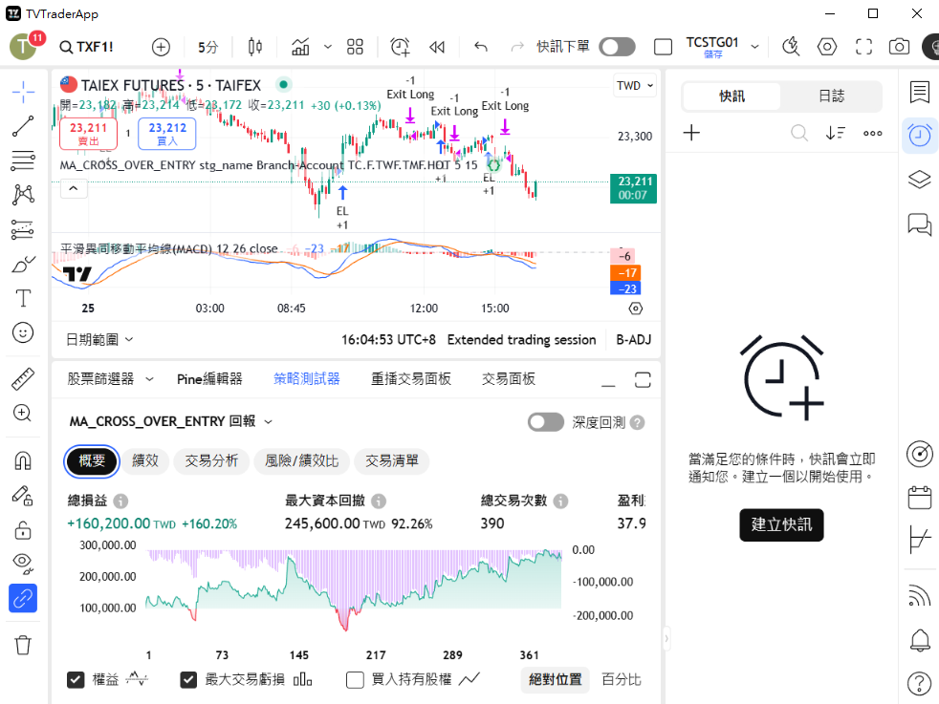Open the replay rewind tool
Viewport: 939px width, 704px height.
click(x=437, y=47)
